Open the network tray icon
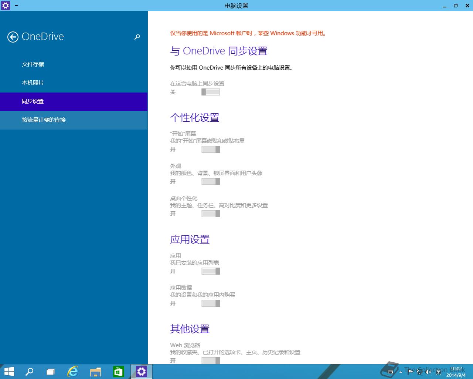Image resolution: width=473 pixels, height=379 pixels. pyautogui.click(x=419, y=372)
